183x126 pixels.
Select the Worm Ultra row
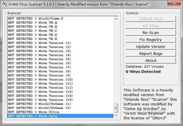point(61,112)
